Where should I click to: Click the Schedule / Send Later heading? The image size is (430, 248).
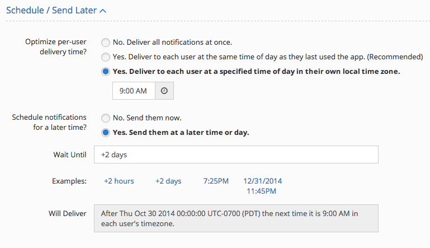(51, 10)
